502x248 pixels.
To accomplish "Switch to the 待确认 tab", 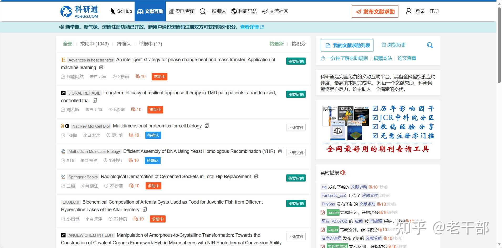I will point(124,44).
